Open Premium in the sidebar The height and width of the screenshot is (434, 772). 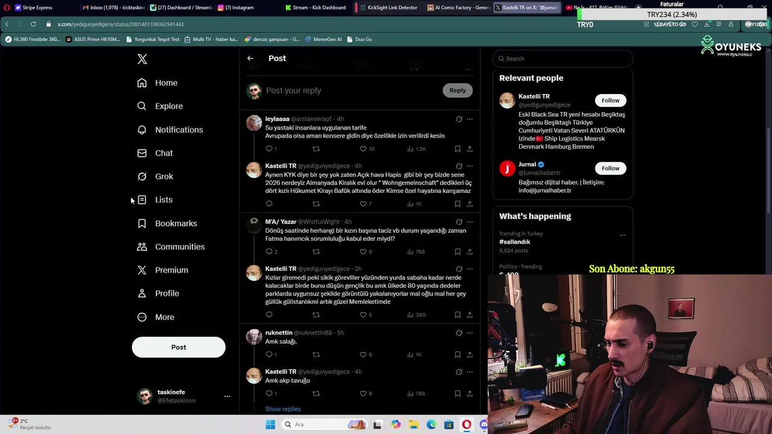[x=163, y=270]
